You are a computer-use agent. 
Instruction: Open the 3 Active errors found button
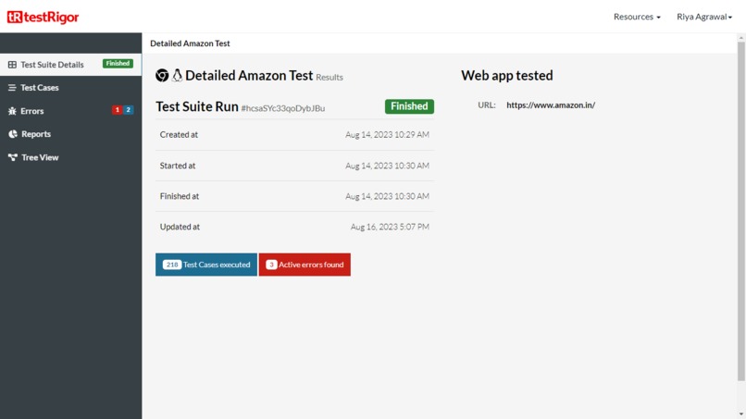(305, 265)
